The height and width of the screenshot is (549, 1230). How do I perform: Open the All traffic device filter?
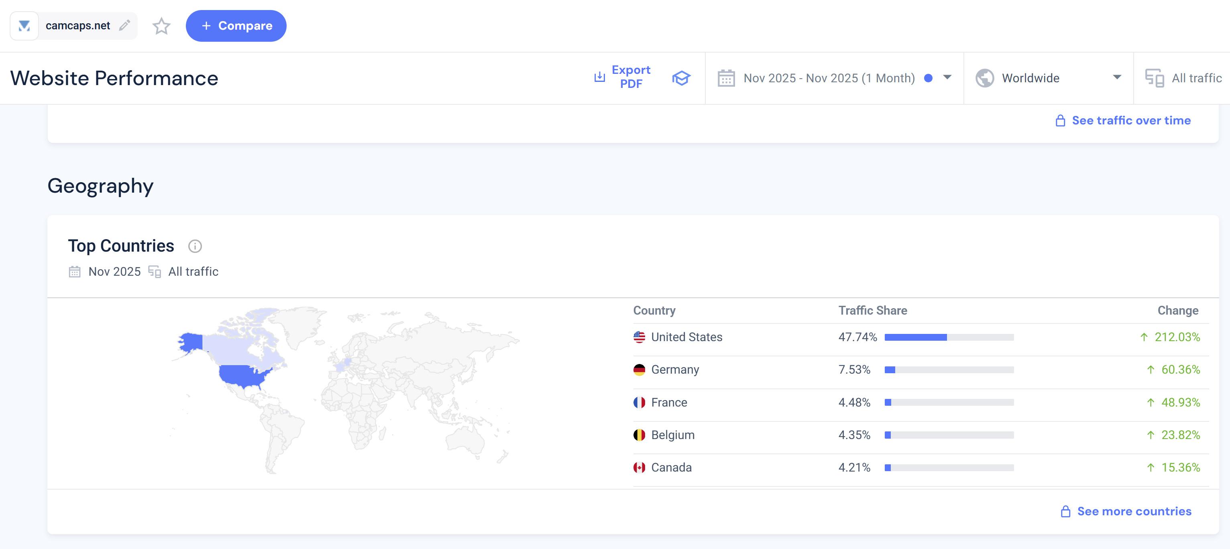[1196, 78]
